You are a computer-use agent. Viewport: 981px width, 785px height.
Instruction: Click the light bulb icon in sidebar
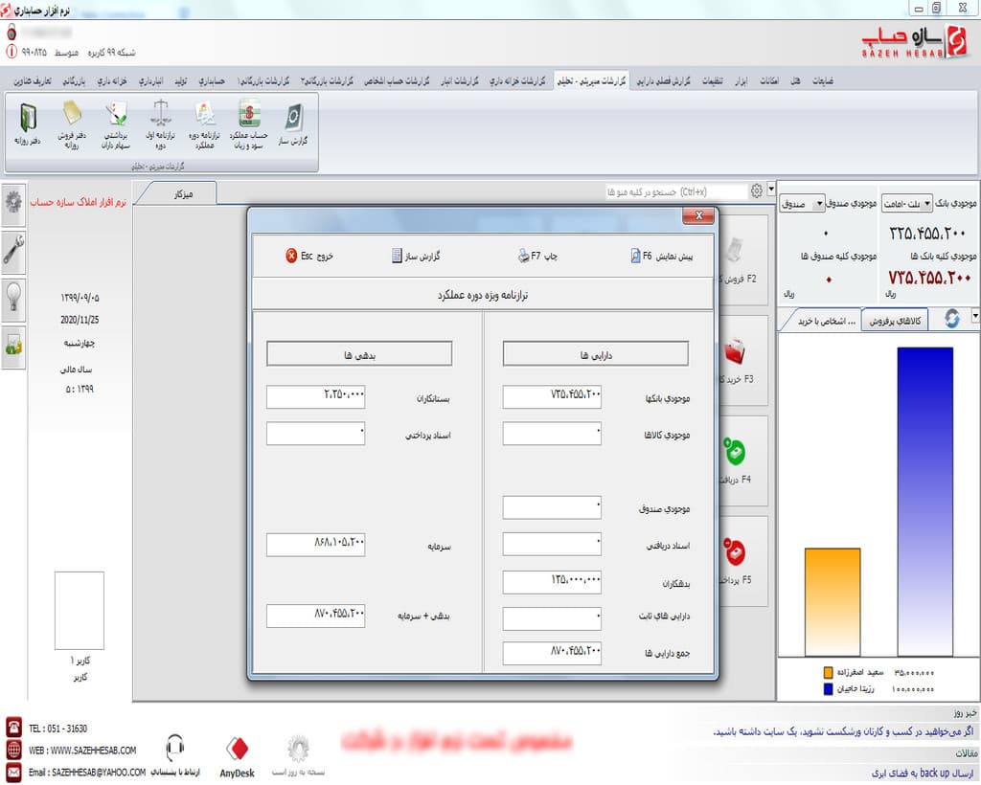(x=13, y=300)
